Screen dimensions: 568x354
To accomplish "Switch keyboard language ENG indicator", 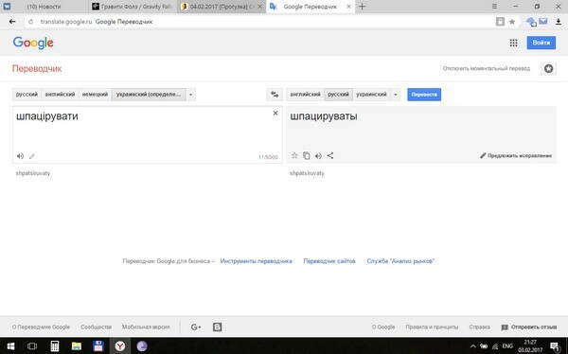I will [507, 346].
